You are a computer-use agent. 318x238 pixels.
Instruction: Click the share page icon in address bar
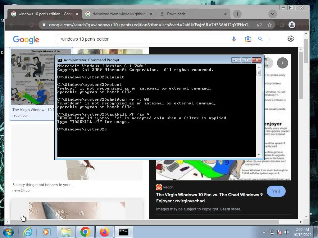[x=260, y=25]
